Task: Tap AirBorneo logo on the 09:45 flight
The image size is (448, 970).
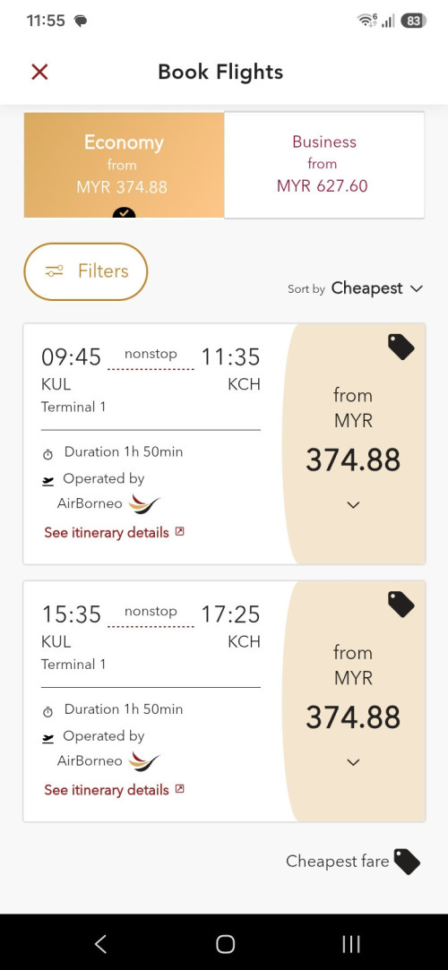Action: pos(144,504)
